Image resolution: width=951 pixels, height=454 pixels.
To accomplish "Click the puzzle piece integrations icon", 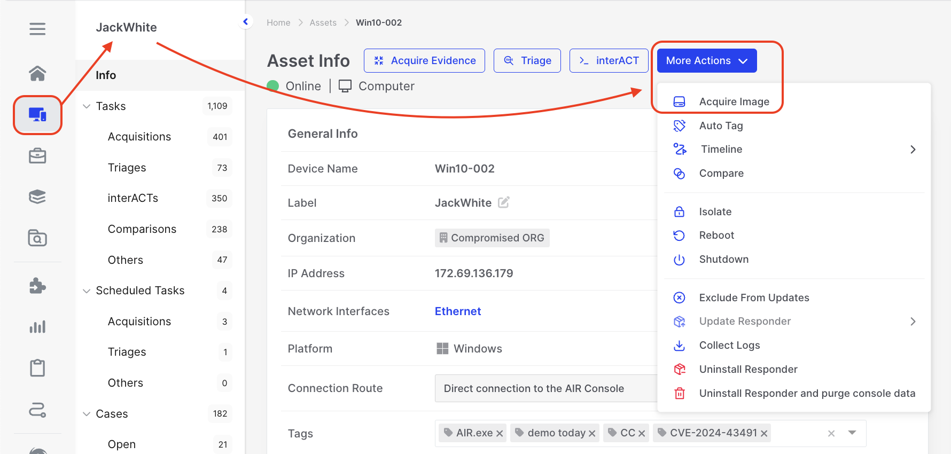I will click(37, 286).
